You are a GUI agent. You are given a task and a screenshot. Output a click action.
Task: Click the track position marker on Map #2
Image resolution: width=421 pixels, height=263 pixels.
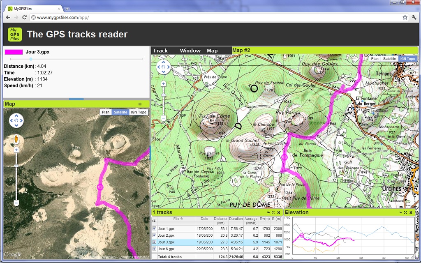point(284,157)
